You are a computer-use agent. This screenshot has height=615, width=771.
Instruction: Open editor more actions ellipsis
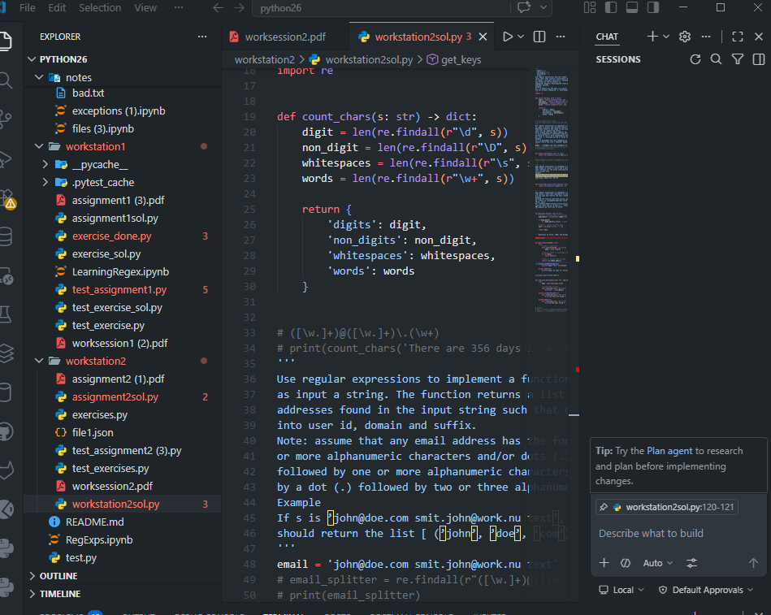point(561,37)
